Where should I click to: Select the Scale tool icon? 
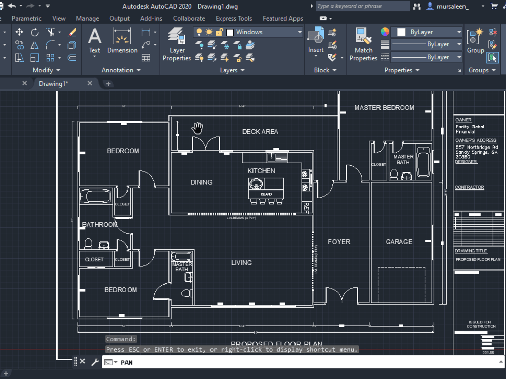(34, 58)
